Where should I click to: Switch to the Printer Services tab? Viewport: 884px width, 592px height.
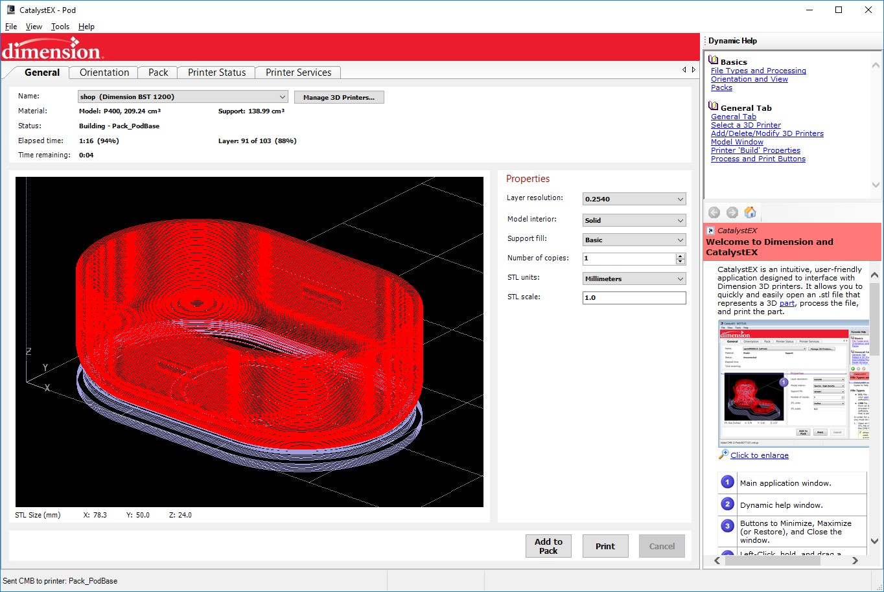[x=298, y=73]
